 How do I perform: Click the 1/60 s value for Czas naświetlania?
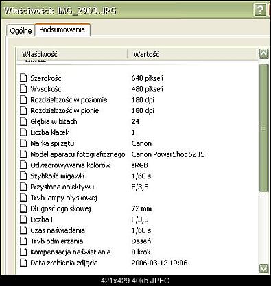tap(141, 230)
